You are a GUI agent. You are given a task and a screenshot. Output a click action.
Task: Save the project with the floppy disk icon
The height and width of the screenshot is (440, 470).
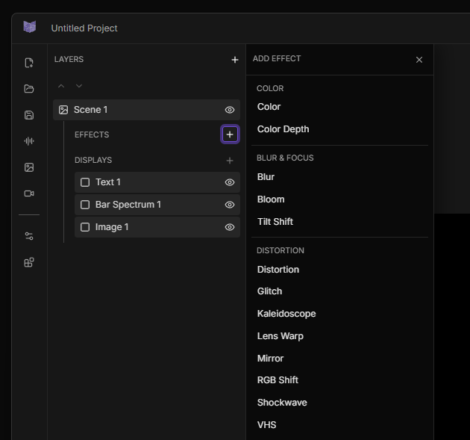[x=29, y=115]
